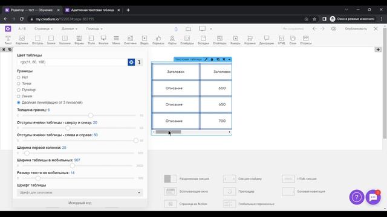The height and width of the screenshot is (217, 387).
Task: Switch to mobile phone preview icon
Action: pyautogui.click(x=176, y=29)
